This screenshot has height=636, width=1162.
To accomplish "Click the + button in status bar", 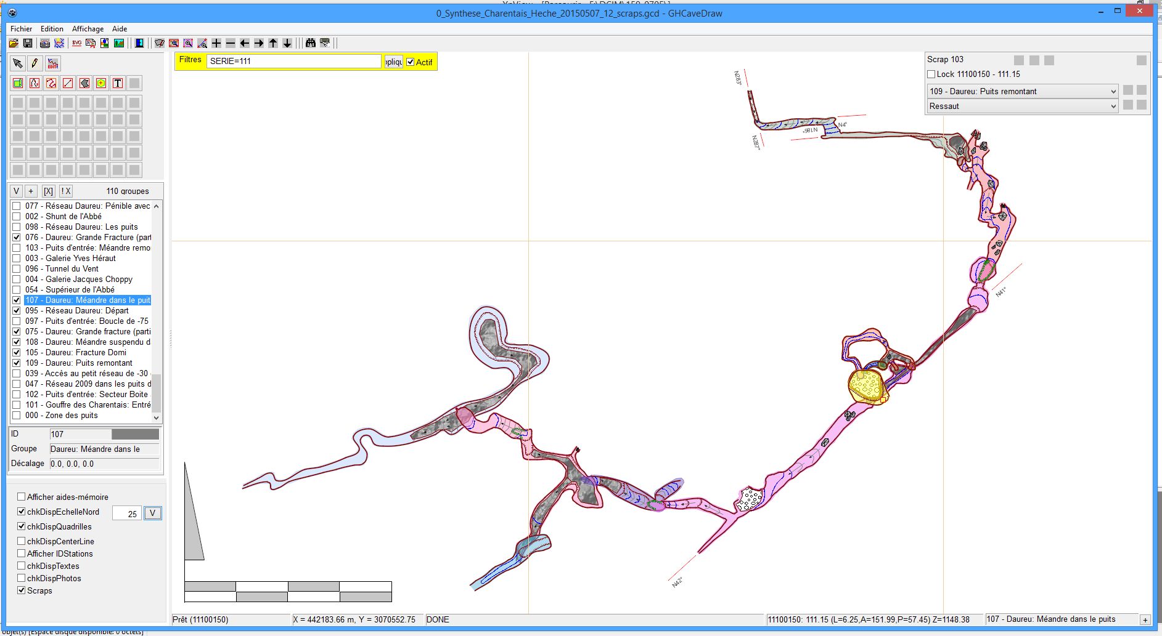I will (x=1145, y=620).
